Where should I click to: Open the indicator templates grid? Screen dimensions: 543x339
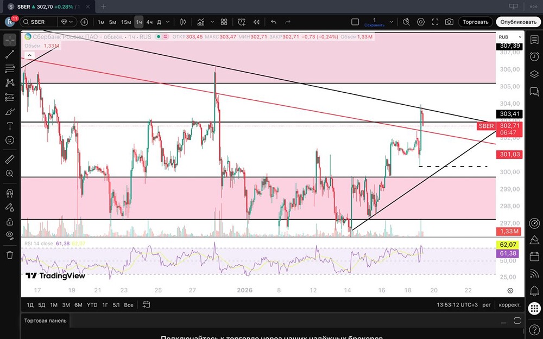tap(224, 22)
